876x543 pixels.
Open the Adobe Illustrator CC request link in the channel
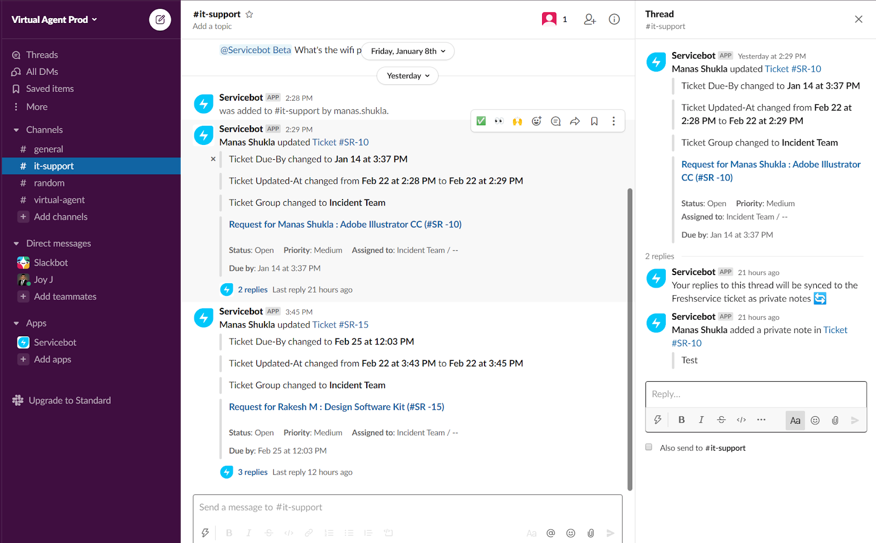pos(345,224)
